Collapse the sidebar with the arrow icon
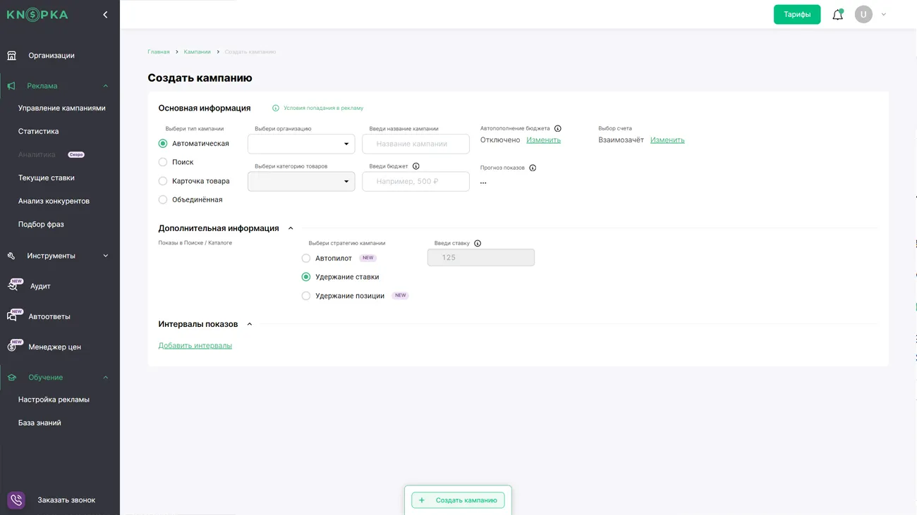This screenshot has width=917, height=515. [x=105, y=15]
